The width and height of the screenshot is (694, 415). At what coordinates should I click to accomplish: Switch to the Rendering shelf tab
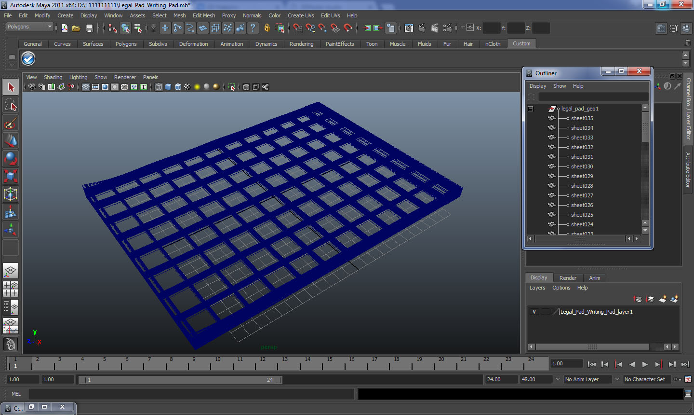pyautogui.click(x=301, y=44)
